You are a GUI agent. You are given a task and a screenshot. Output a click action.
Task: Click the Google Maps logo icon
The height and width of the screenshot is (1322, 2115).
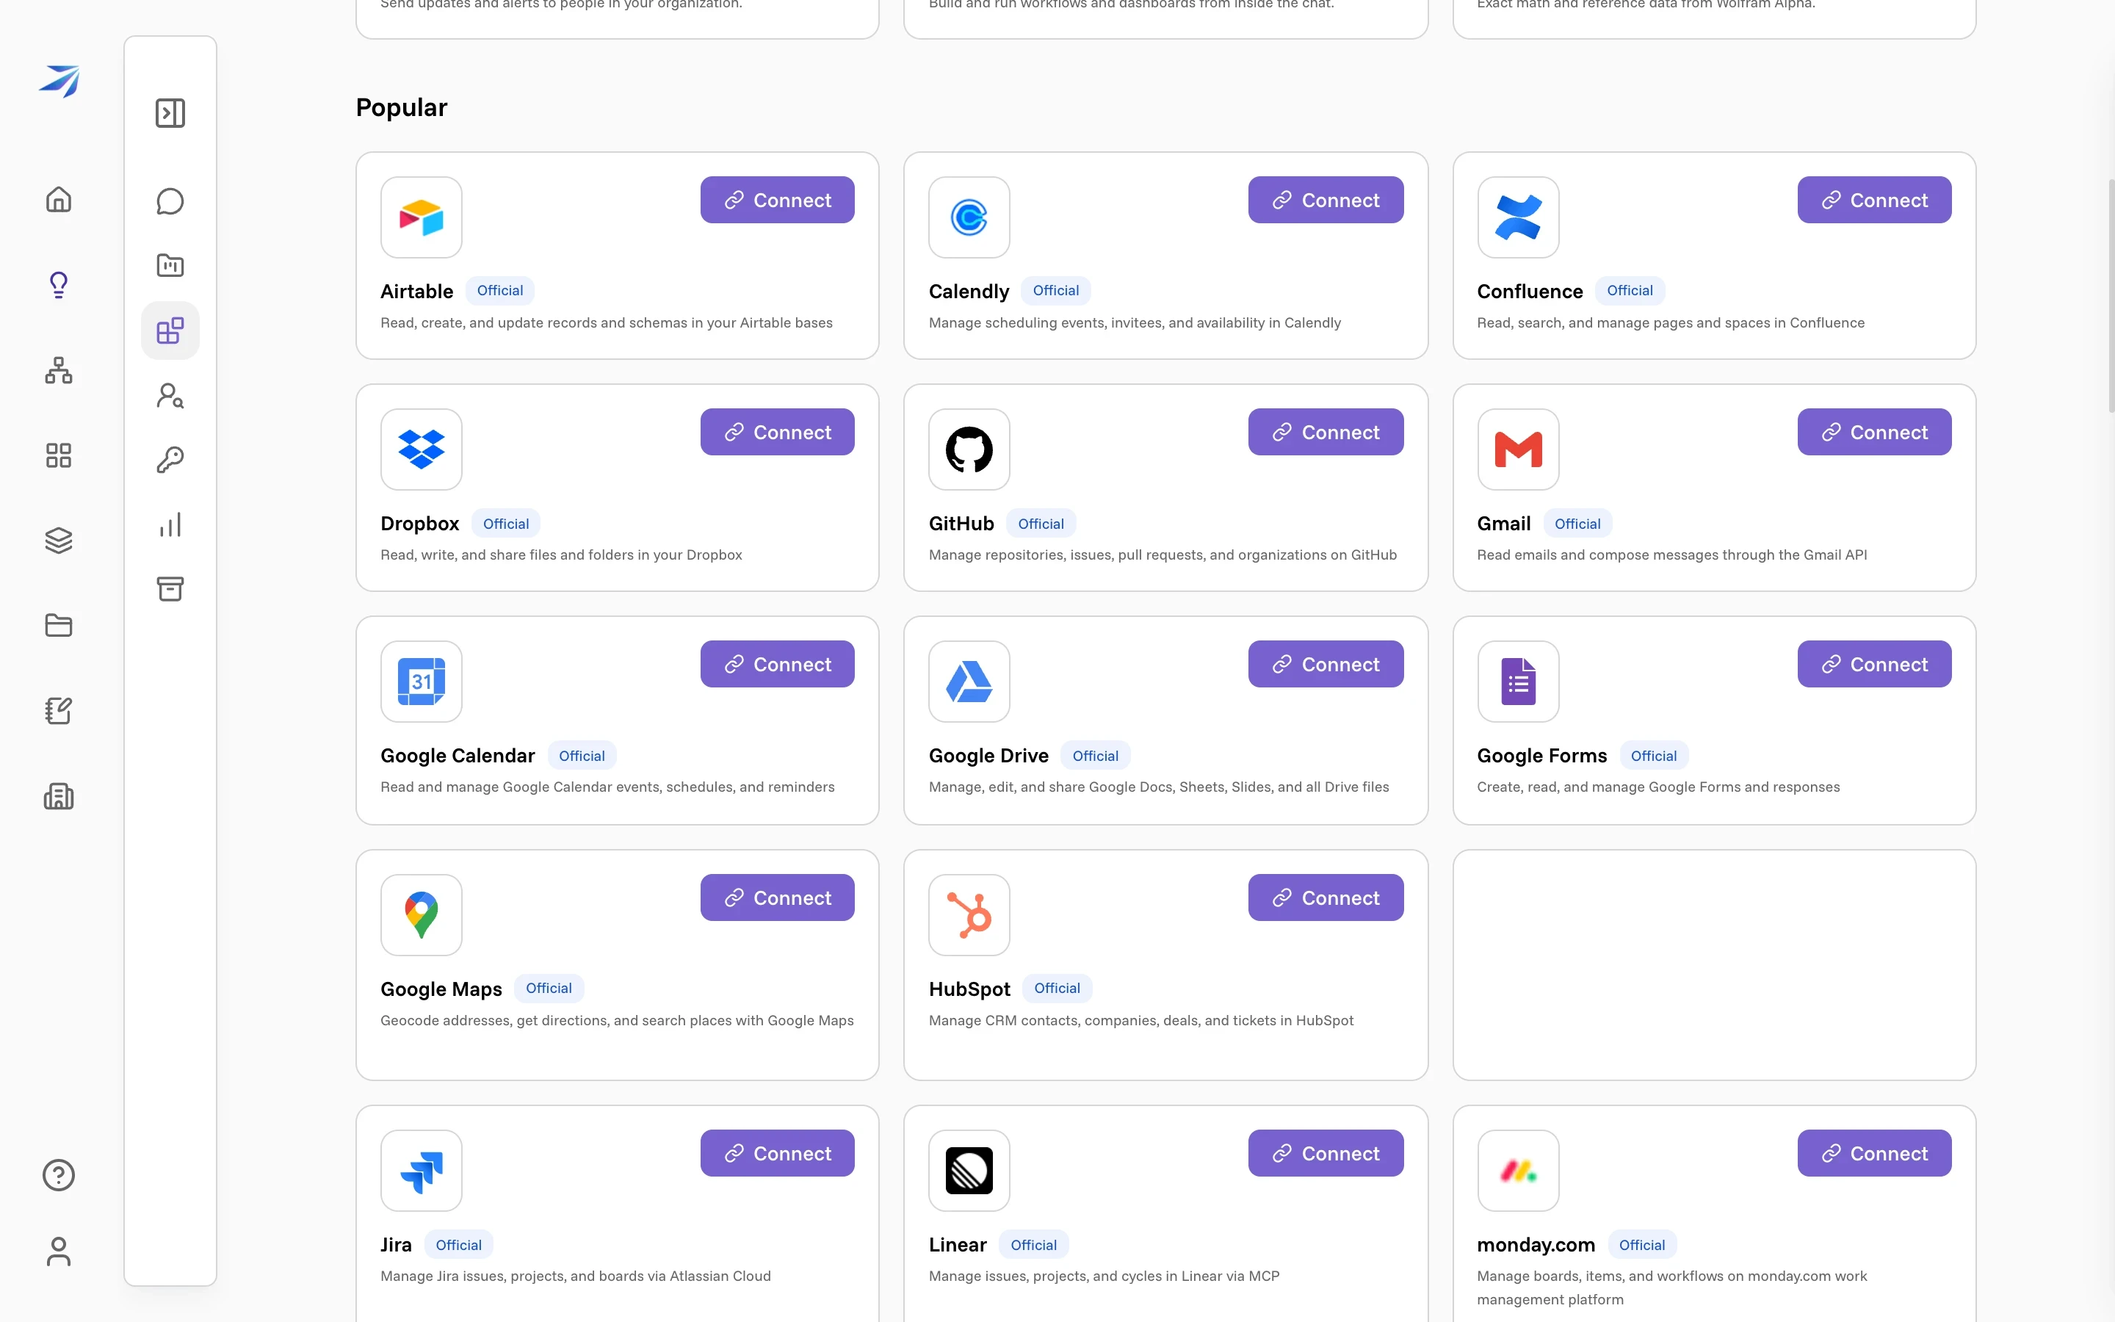click(422, 915)
